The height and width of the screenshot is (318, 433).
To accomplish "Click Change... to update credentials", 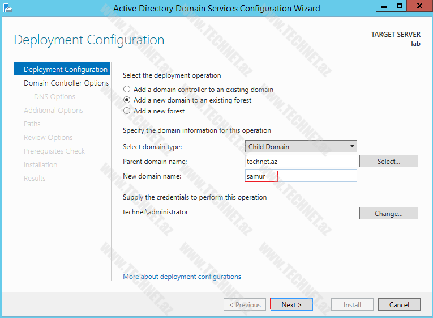I will point(388,214).
